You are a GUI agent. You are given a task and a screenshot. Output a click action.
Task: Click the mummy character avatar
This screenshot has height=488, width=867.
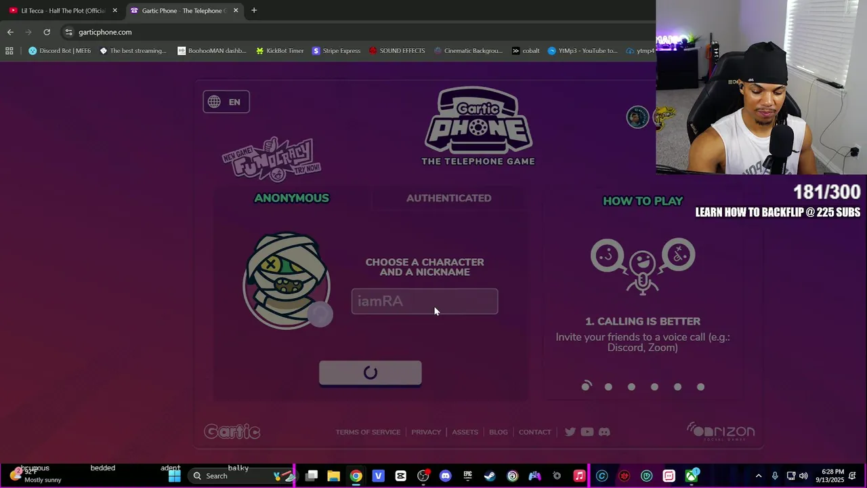[x=286, y=281]
